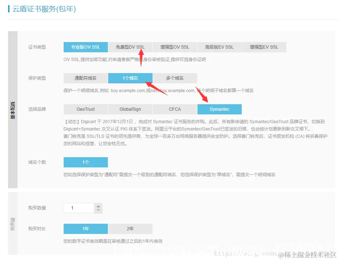
Task: Click the 赛门铁克 provider description line
Action: (x=195, y=140)
